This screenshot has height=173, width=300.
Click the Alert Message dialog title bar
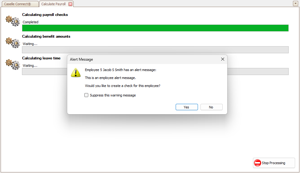144,59
